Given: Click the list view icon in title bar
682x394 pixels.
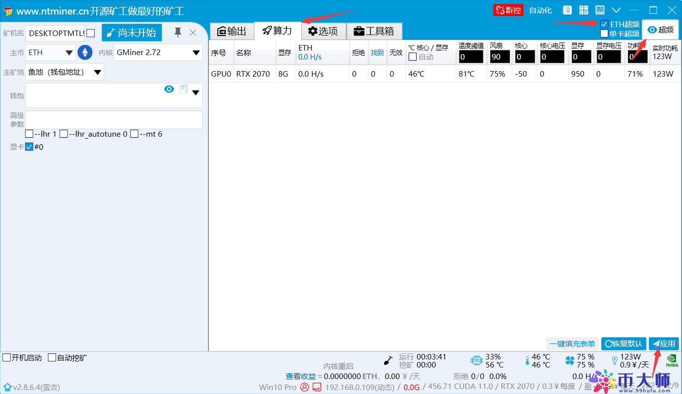Looking at the screenshot, I should pos(567,10).
